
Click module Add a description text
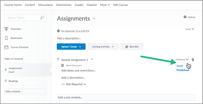click(69, 38)
